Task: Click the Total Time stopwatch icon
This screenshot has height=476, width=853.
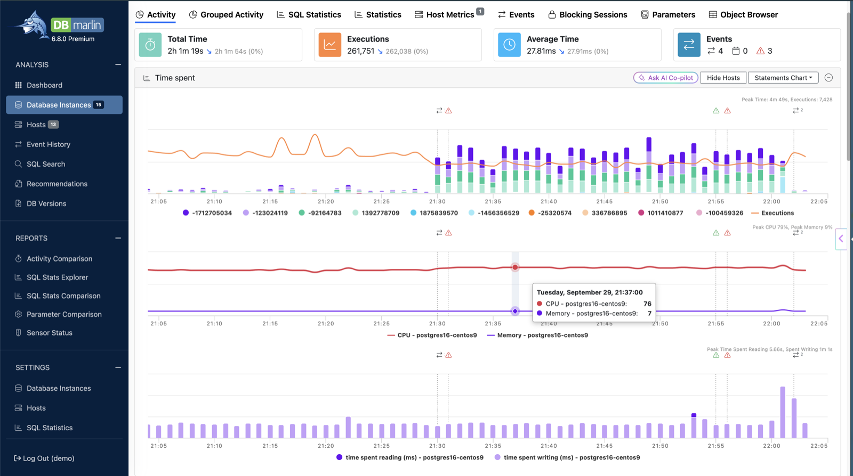Action: click(150, 45)
